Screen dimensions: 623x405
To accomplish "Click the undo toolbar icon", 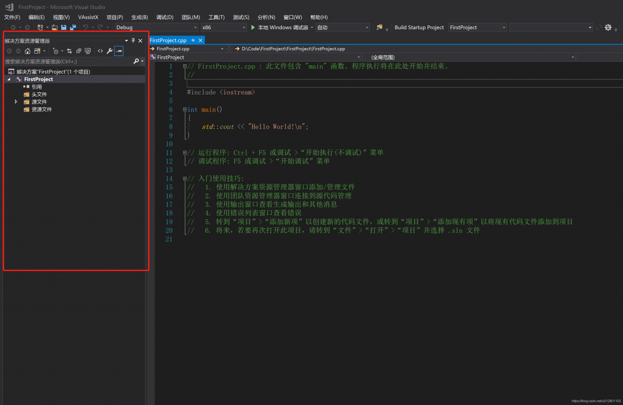I will [85, 28].
